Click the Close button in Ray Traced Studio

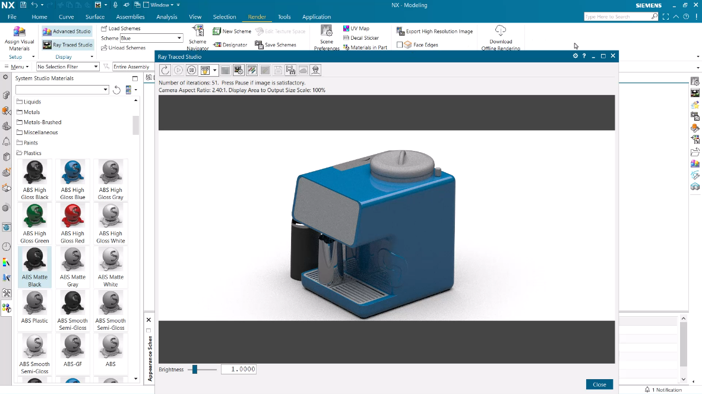tap(599, 384)
